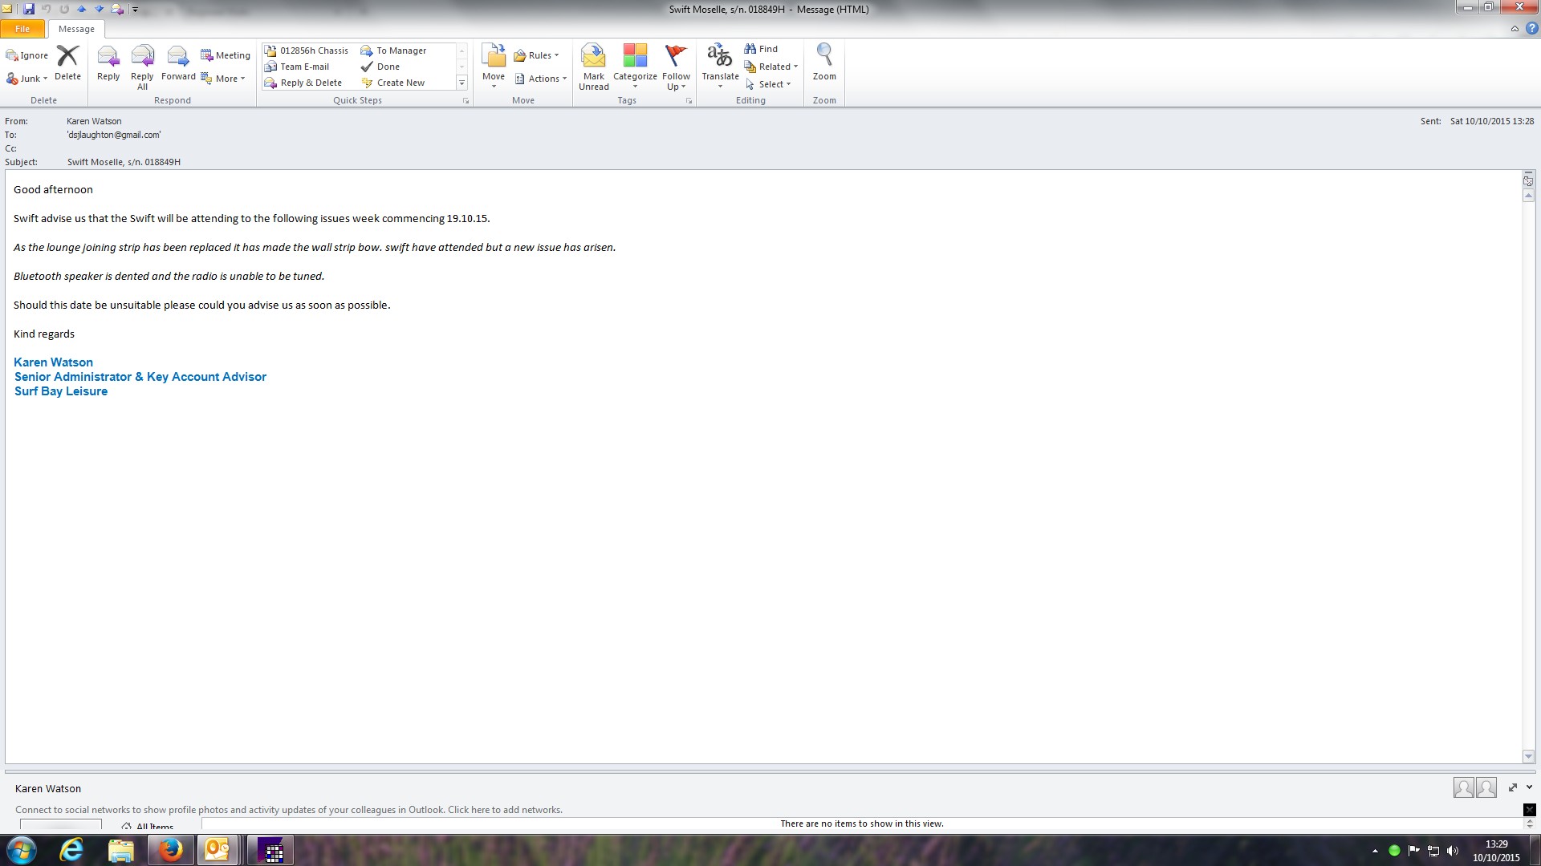Select the Message ribbon tab
The image size is (1541, 866).
click(76, 29)
